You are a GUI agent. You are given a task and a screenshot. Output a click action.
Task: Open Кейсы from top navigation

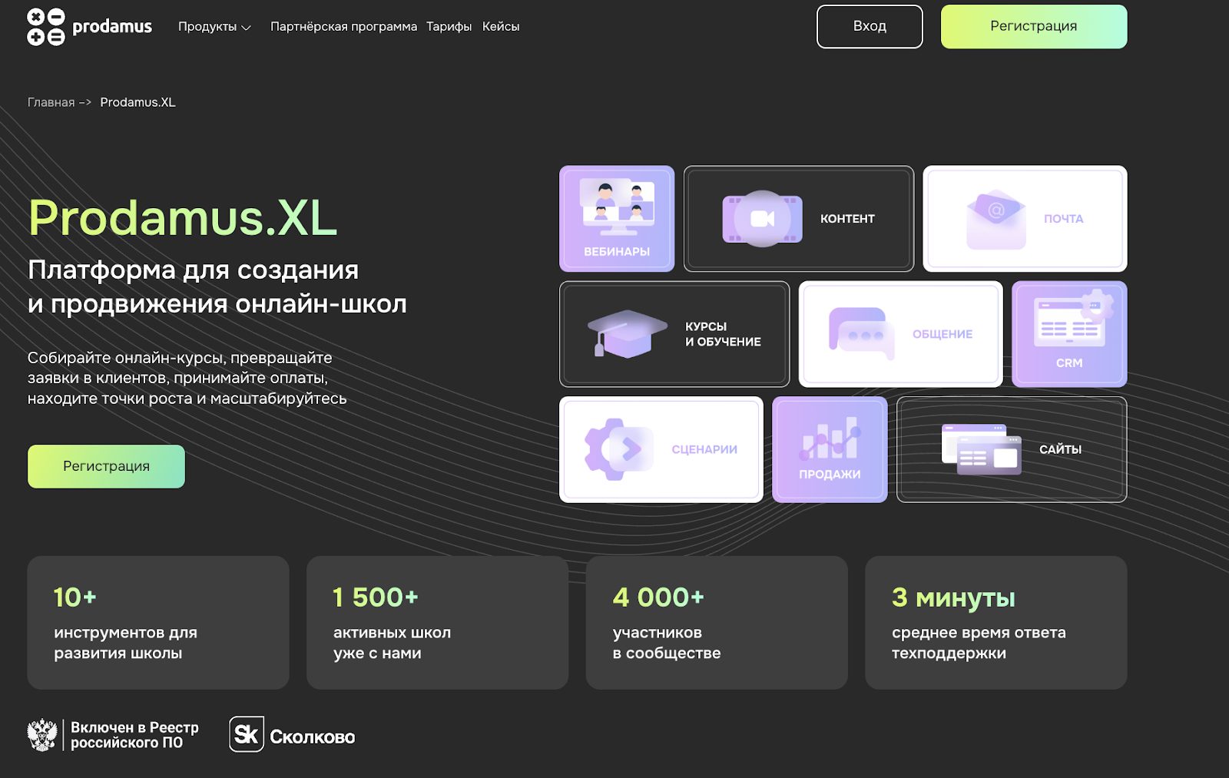501,27
